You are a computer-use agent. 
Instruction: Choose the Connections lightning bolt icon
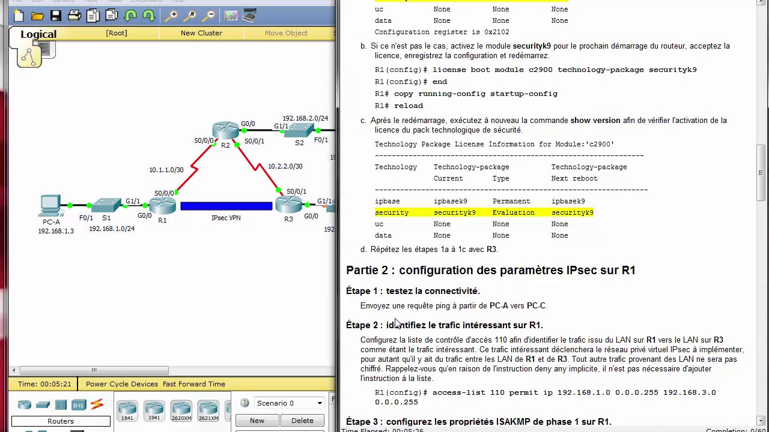[97, 405]
